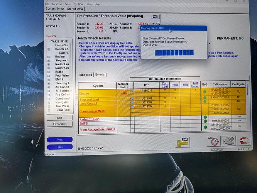Click freeze frame icon in Lane Control row
257x193 pixels.
(x=132, y=103)
